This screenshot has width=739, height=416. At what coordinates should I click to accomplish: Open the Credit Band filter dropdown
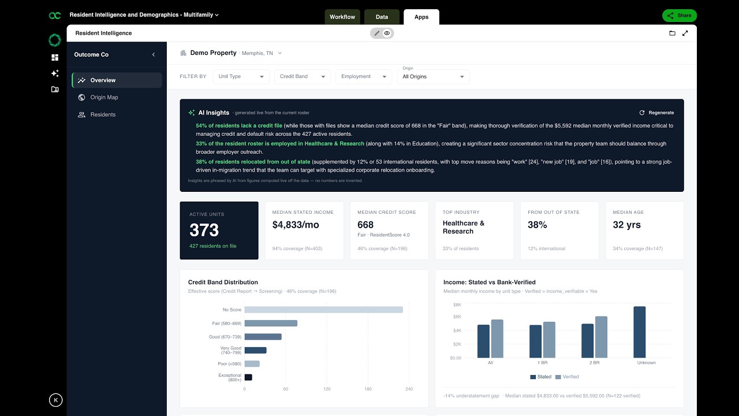tap(303, 76)
